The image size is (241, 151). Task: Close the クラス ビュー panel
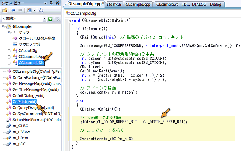click(58, 3)
